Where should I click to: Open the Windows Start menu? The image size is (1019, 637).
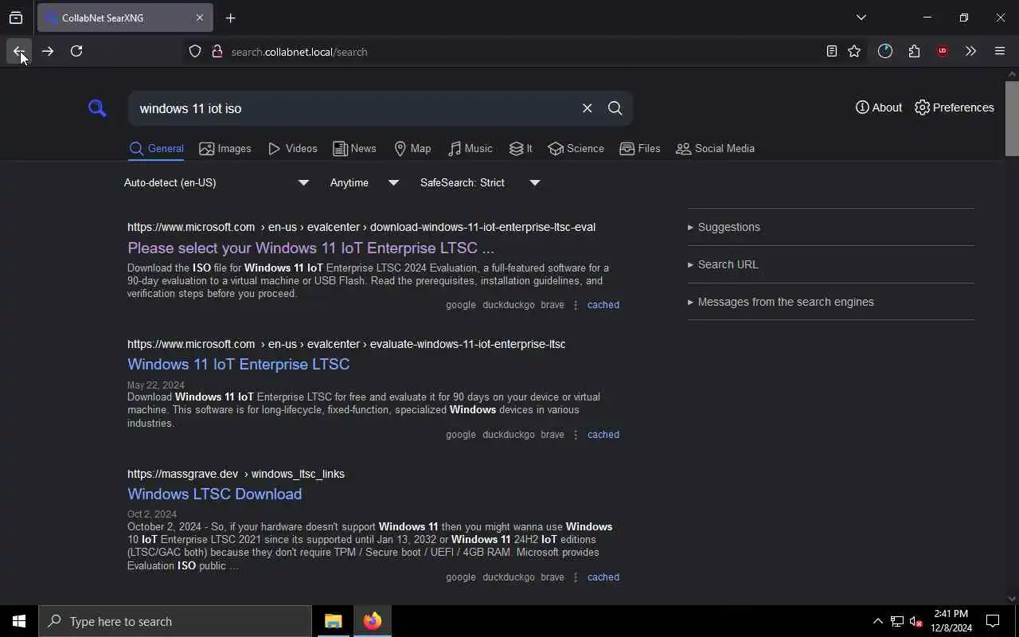(x=19, y=621)
